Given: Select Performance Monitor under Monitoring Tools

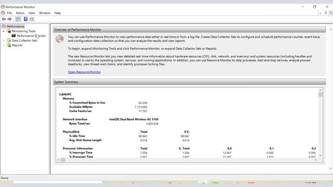Looking at the screenshot, I should tap(31, 36).
